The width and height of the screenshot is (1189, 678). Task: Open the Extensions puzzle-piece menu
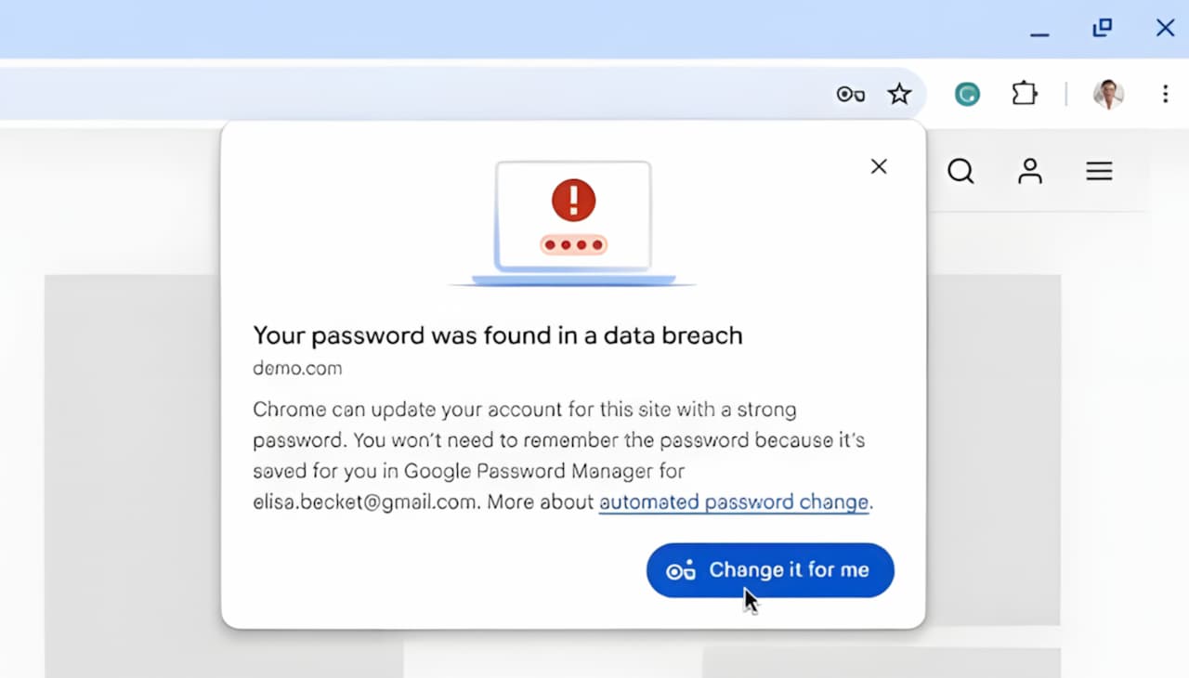[x=1024, y=94]
